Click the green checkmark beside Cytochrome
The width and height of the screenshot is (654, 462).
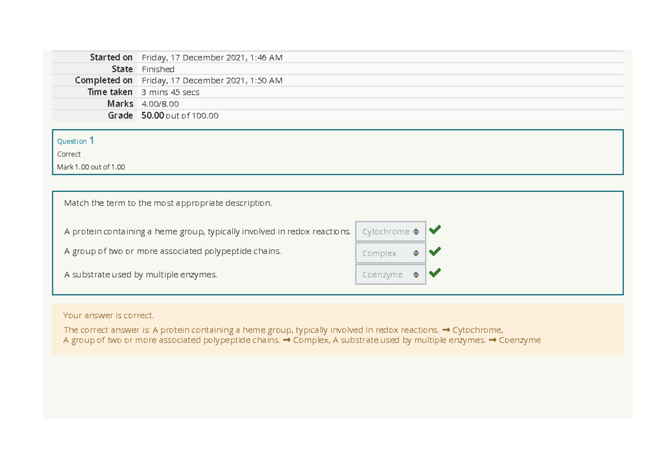point(435,230)
